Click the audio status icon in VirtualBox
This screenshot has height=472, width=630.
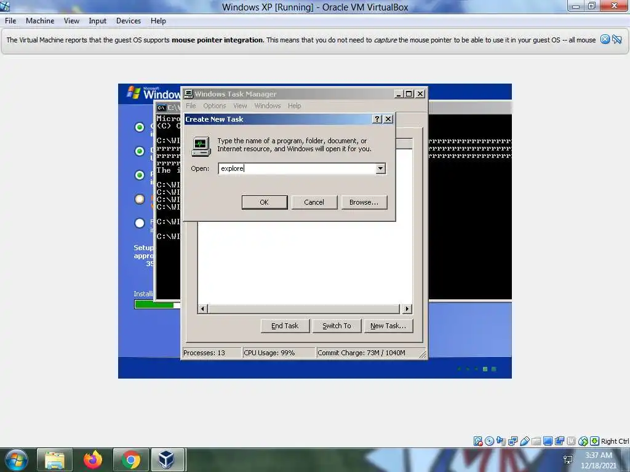[501, 441]
